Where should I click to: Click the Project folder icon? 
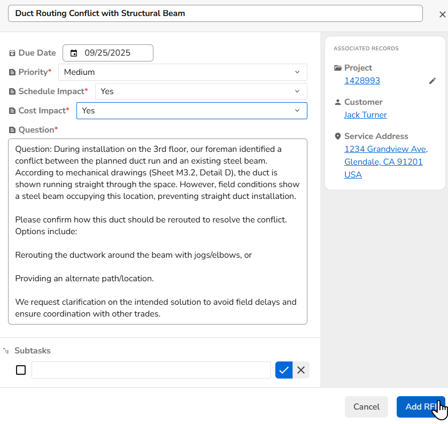pyautogui.click(x=338, y=68)
